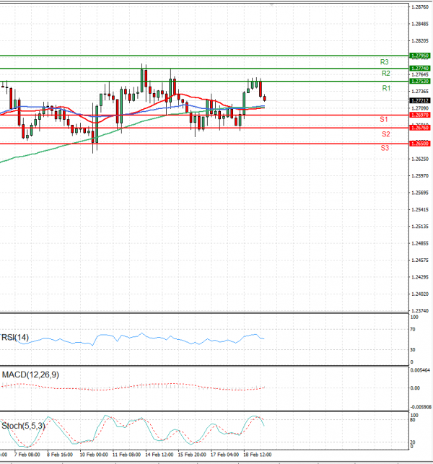This screenshot has width=433, height=464.
Task: Select the 1.27530 green price tag
Action: [420, 81]
